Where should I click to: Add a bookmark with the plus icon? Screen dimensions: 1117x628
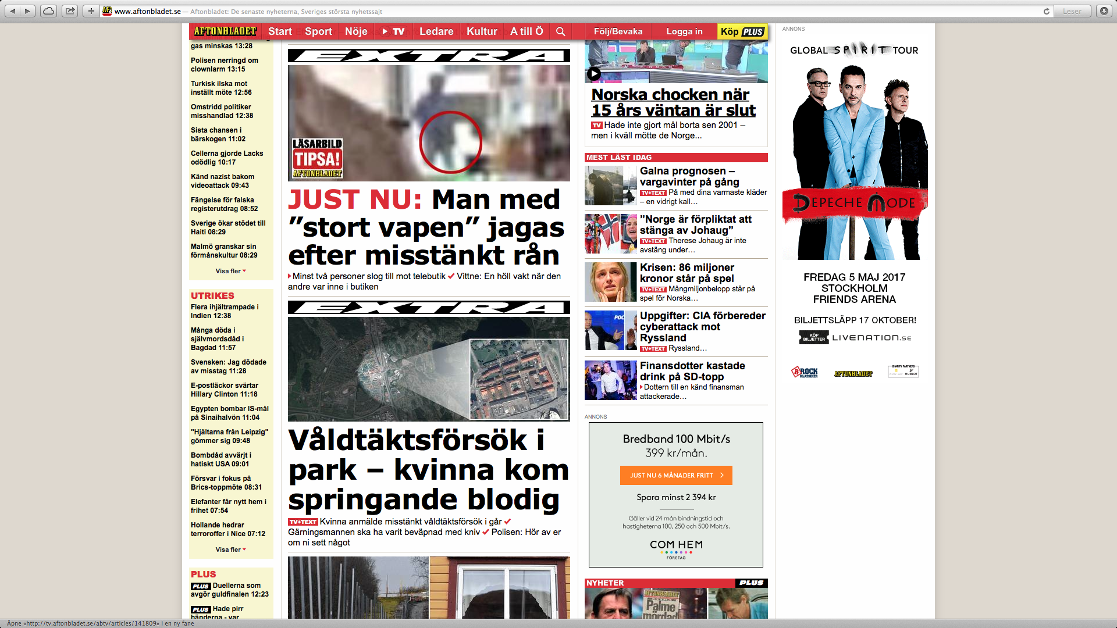click(91, 11)
